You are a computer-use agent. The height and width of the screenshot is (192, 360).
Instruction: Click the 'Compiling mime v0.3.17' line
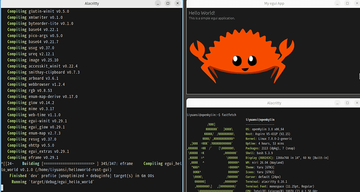(31, 109)
